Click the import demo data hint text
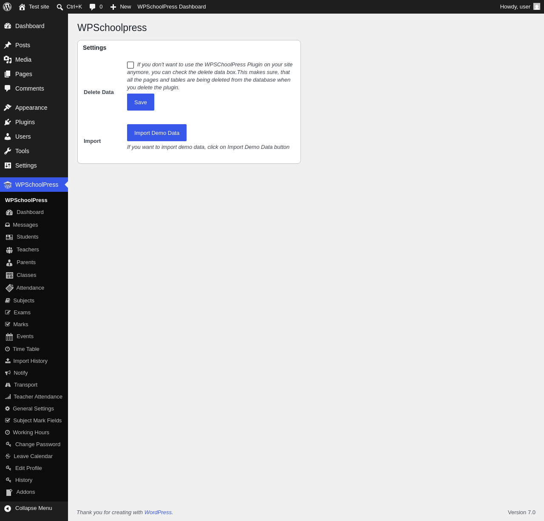The width and height of the screenshot is (544, 521). pyautogui.click(x=208, y=147)
